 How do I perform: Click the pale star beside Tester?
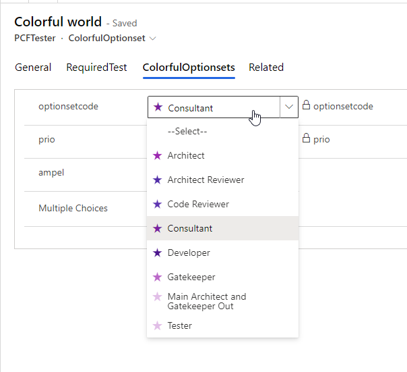(x=158, y=325)
